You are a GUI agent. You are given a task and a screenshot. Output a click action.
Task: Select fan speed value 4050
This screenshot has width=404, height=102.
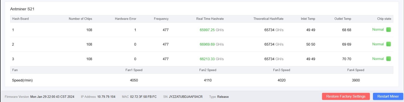point(134,80)
